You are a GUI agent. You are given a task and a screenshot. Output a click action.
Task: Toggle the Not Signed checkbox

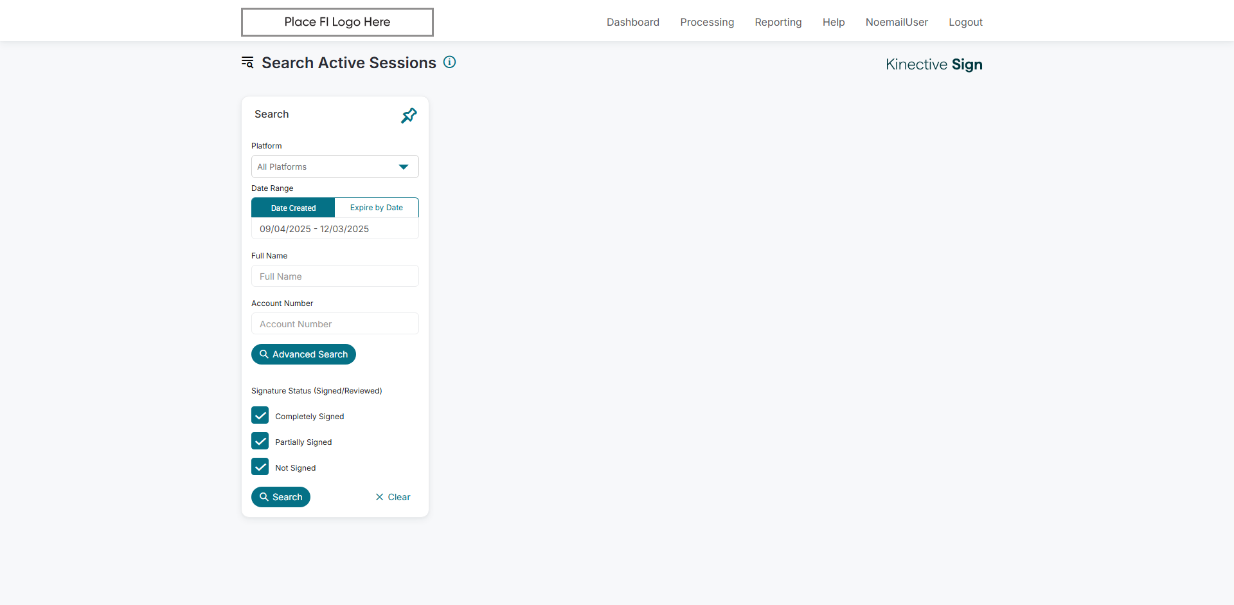260,467
